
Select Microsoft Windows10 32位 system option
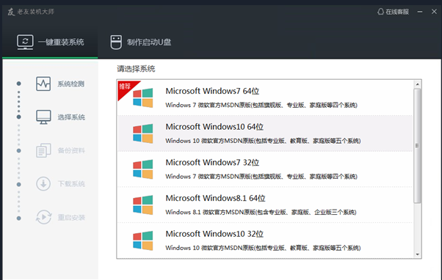pyautogui.click(x=265, y=240)
